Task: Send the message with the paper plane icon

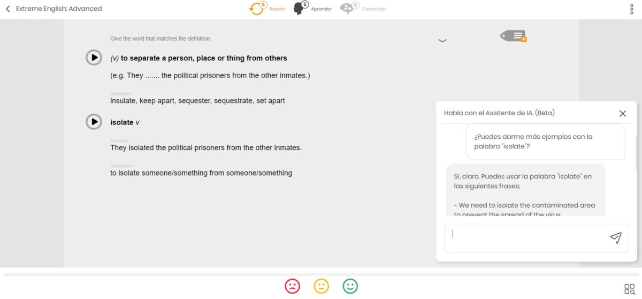Action: [616, 238]
